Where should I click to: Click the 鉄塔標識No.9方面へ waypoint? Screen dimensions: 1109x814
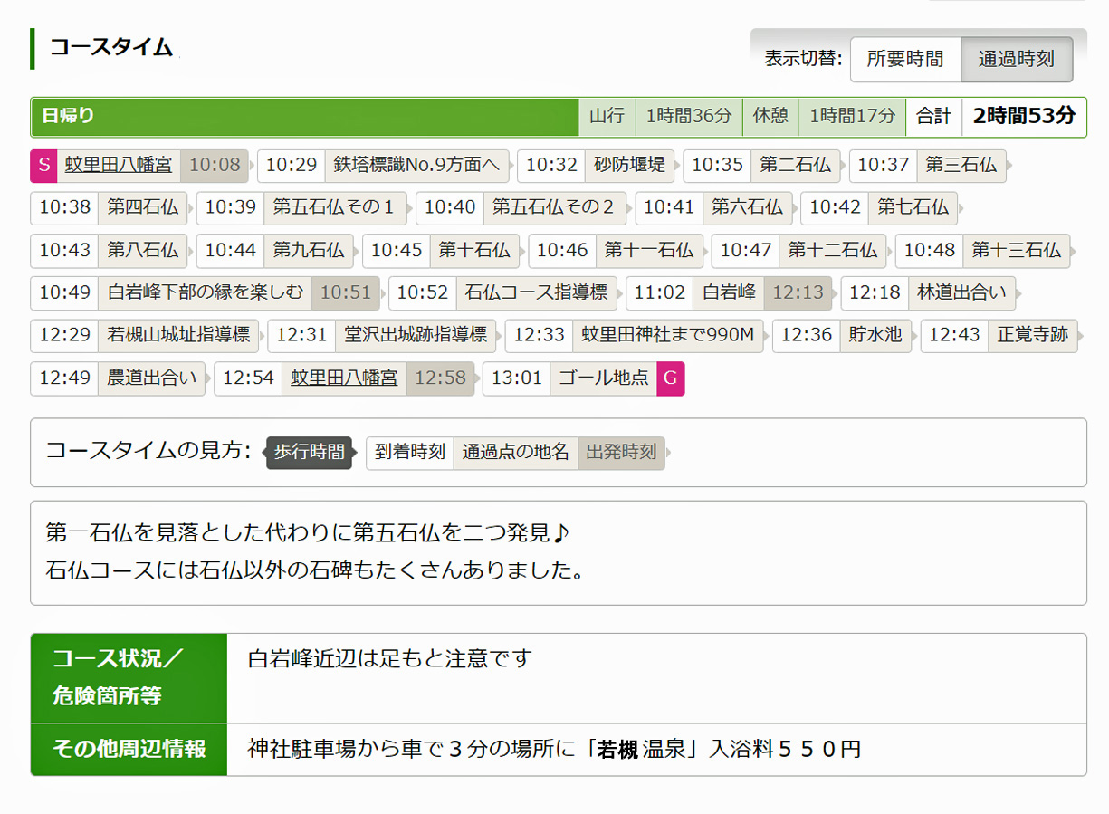point(416,165)
